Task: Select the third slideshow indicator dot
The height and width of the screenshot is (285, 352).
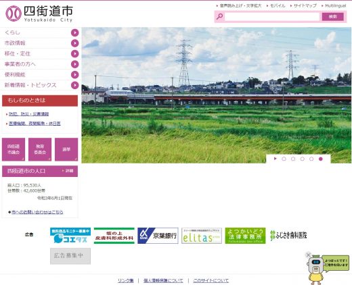Action: [303, 159]
